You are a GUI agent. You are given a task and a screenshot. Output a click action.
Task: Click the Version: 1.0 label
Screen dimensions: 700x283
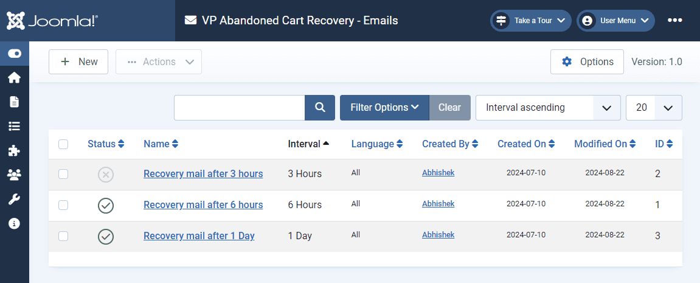click(657, 61)
